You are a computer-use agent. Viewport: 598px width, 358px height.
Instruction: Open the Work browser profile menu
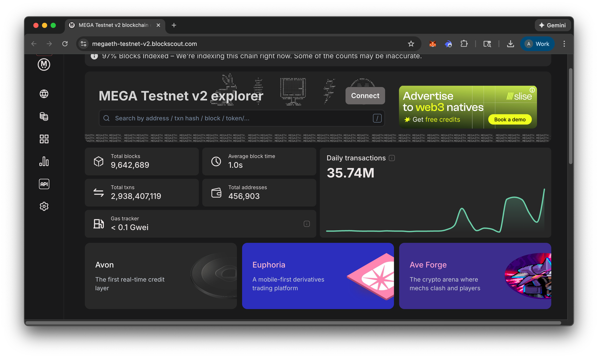537,44
